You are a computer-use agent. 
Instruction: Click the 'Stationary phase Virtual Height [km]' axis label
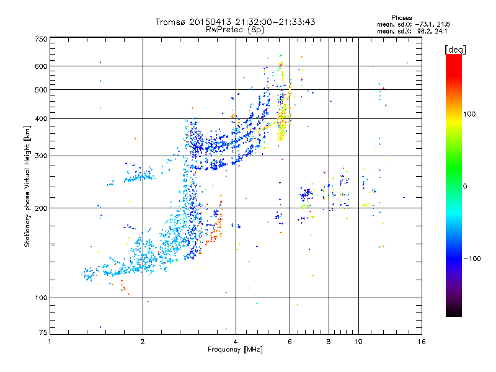click(27, 187)
